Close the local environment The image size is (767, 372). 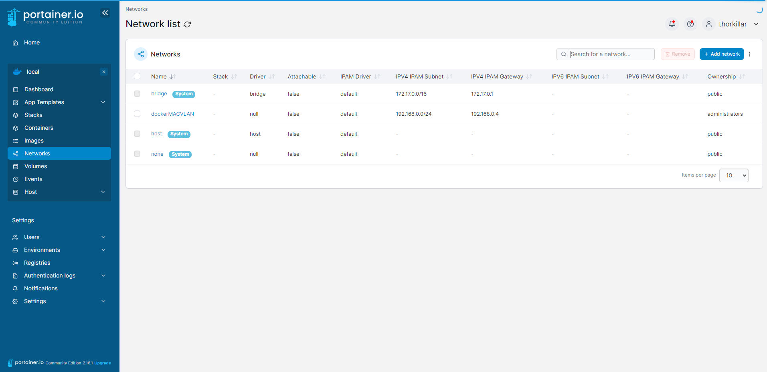(104, 72)
